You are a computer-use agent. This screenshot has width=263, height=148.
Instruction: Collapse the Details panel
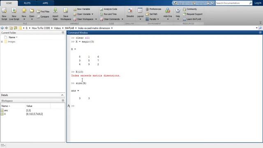click(x=62, y=95)
